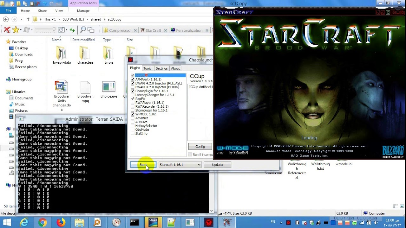Screen dimensions: 406x228
Task: Click the red X delete icon in Explorer toolbar
Action: click(7, 30)
